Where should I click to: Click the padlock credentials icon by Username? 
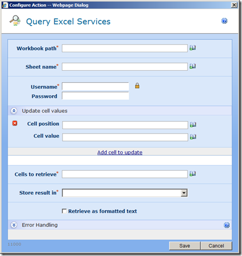[x=137, y=86]
